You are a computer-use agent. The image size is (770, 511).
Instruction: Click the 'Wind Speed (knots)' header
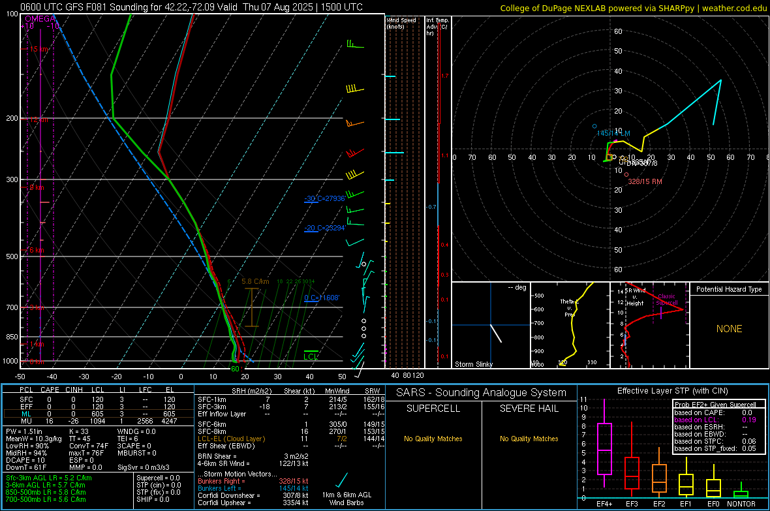pyautogui.click(x=401, y=23)
